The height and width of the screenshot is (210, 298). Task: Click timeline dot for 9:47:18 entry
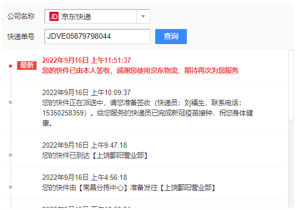point(10,155)
